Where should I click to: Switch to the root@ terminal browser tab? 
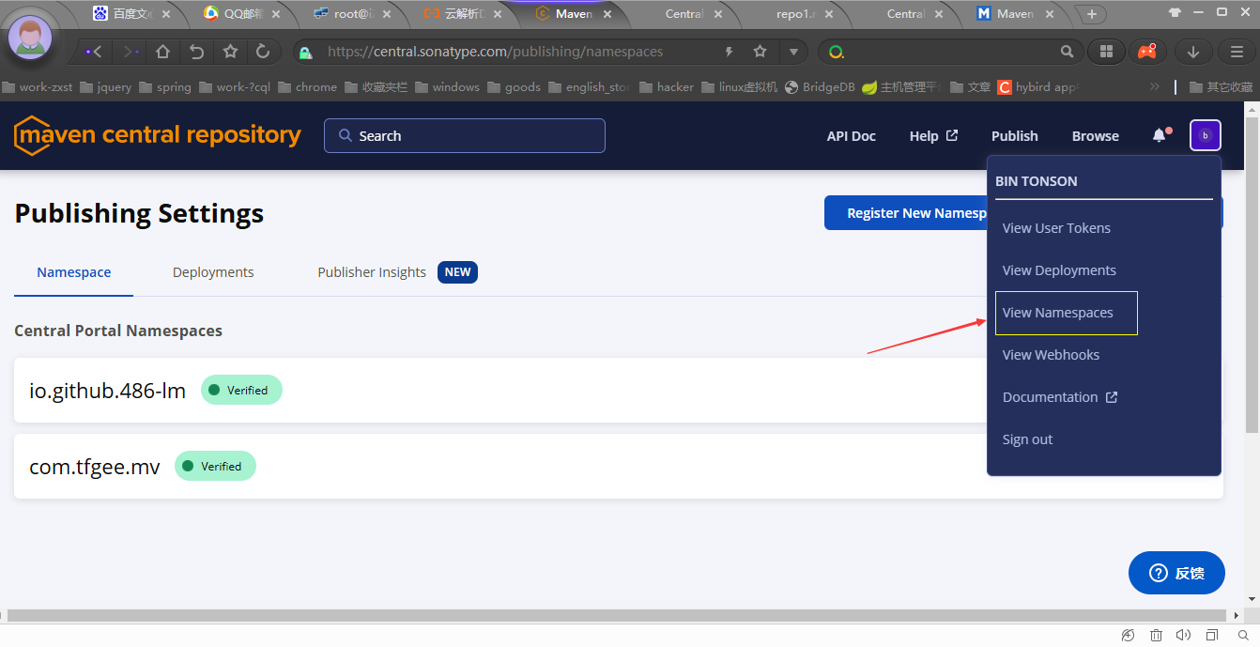pyautogui.click(x=351, y=14)
